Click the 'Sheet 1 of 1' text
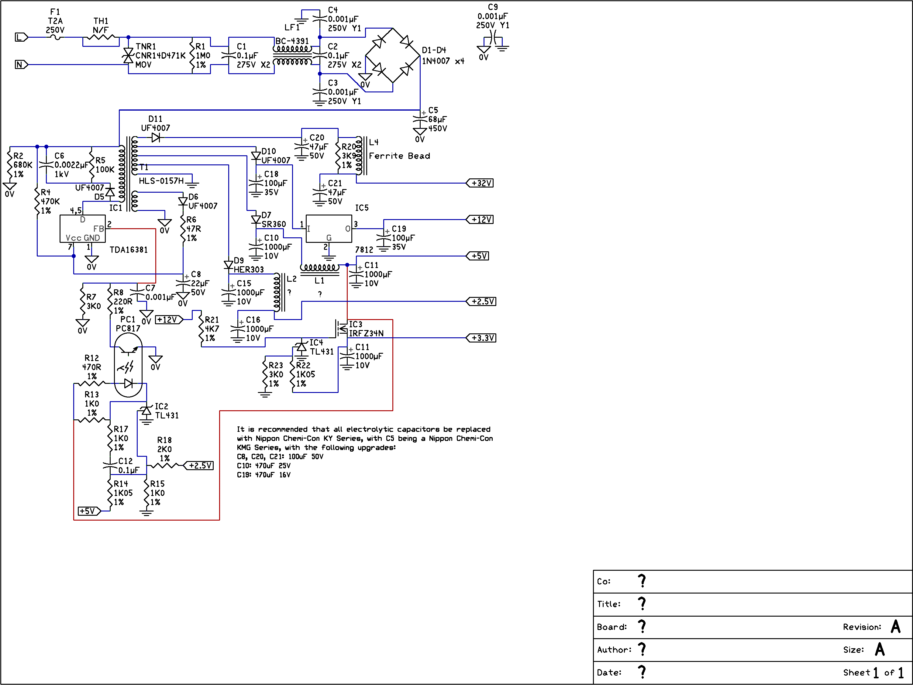This screenshot has width=913, height=685. 874,673
